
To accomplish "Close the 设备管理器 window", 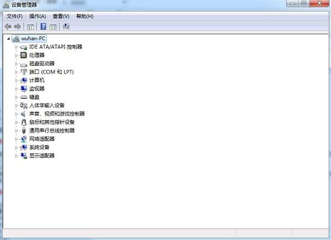I will pos(319,3).
